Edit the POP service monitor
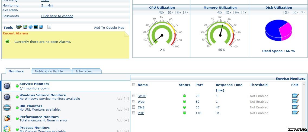The height and width of the screenshot is (132, 308). [x=296, y=113]
